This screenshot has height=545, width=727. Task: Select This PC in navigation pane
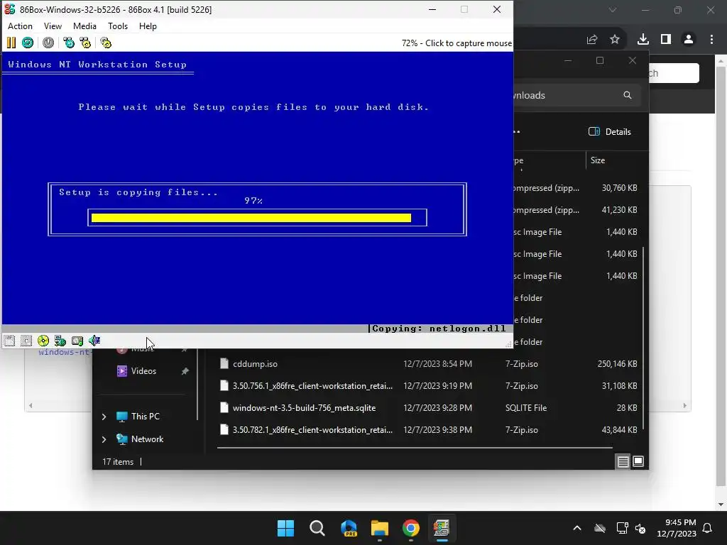click(x=145, y=416)
